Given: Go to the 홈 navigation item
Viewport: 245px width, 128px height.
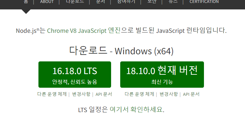Looking at the screenshot, I should click(26, 2).
